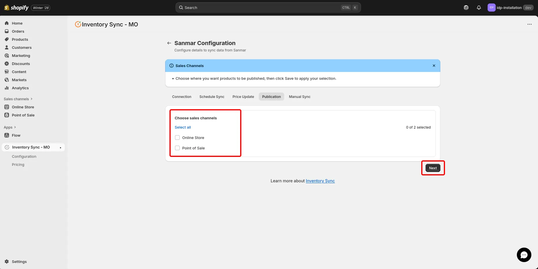Click the back arrow beside Sanmar Configuration

pos(169,43)
